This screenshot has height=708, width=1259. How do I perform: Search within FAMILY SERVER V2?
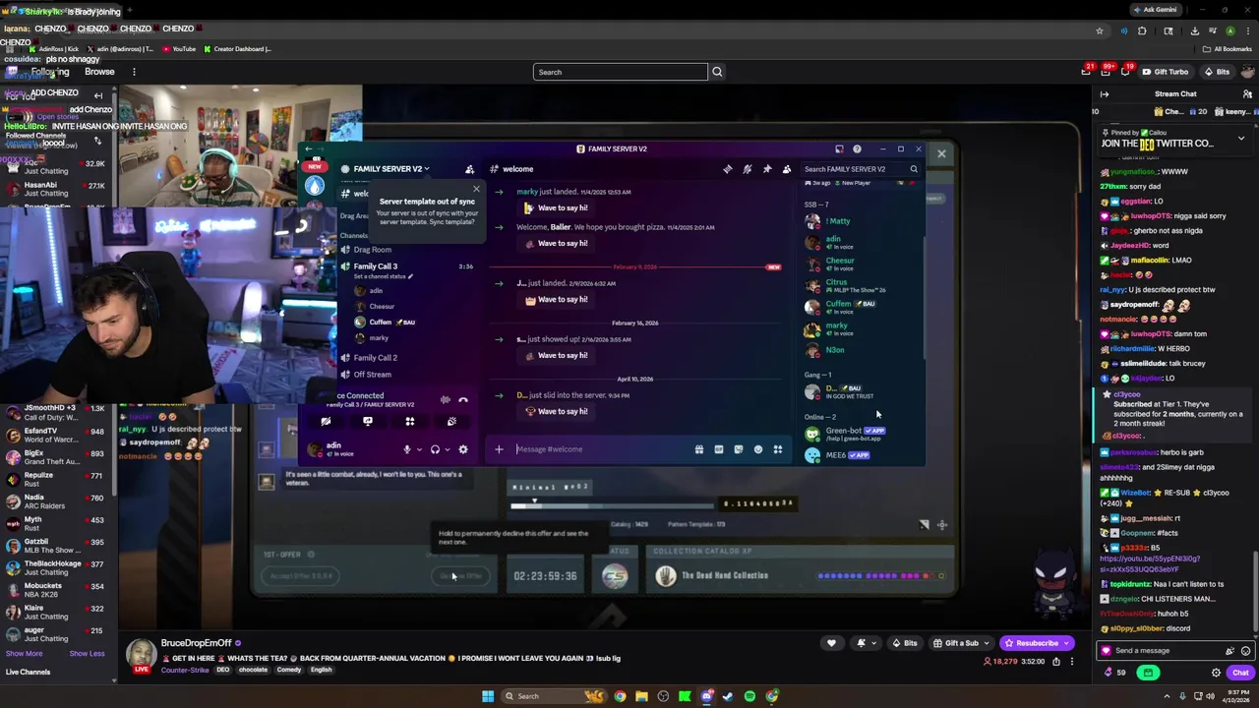pos(861,169)
